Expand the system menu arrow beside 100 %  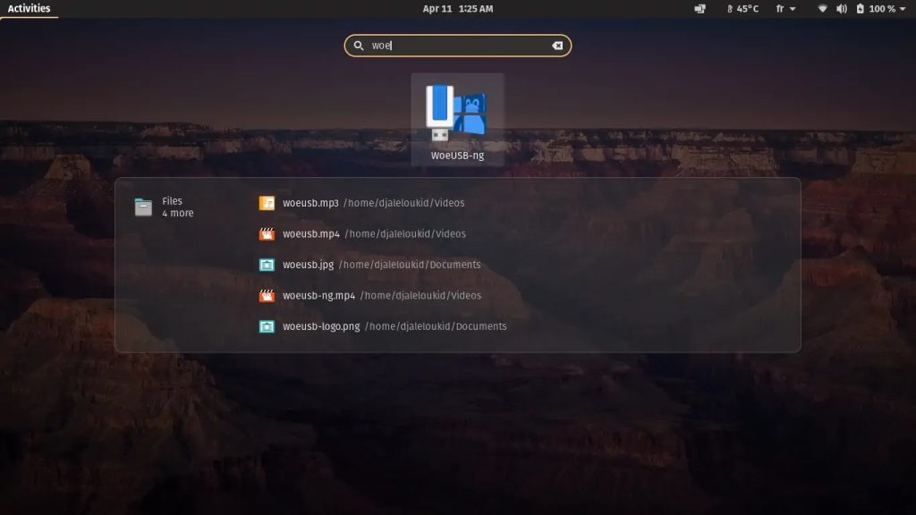point(904,9)
